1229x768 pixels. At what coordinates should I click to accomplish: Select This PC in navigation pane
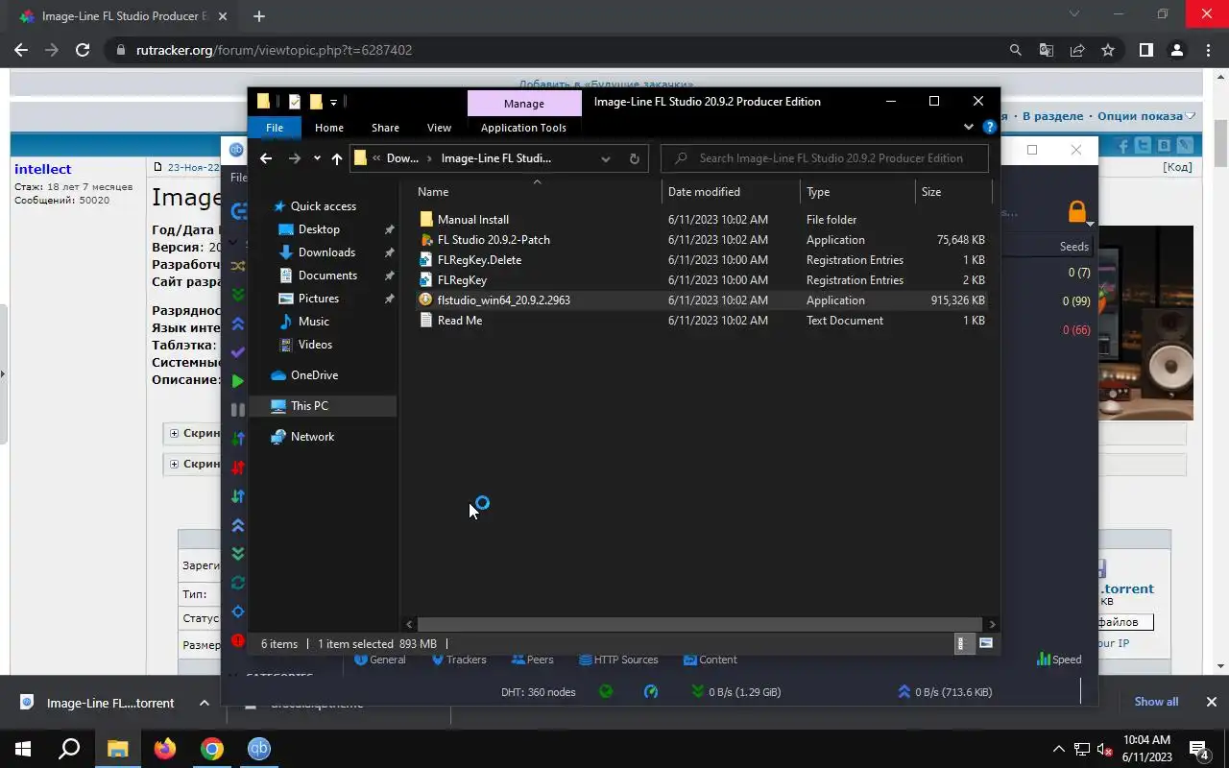point(323,406)
